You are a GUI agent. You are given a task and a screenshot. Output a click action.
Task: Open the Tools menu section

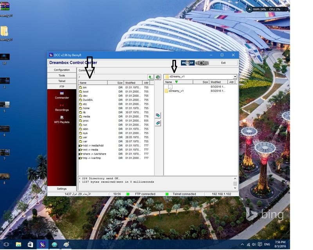pyautogui.click(x=62, y=75)
